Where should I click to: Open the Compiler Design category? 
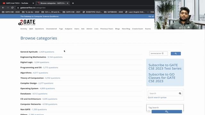click(29, 83)
